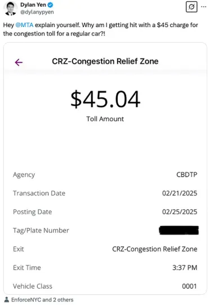Click the purple back arrow icon

click(19, 63)
